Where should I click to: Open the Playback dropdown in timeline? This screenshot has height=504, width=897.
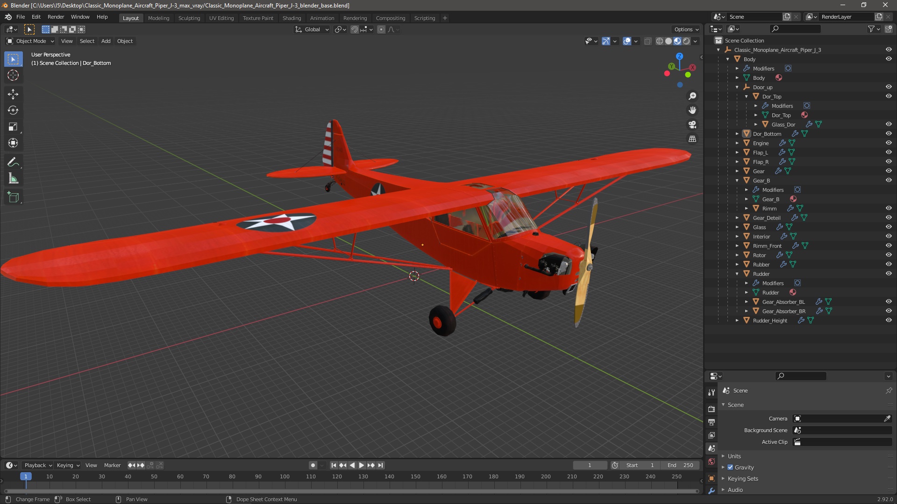[38, 465]
